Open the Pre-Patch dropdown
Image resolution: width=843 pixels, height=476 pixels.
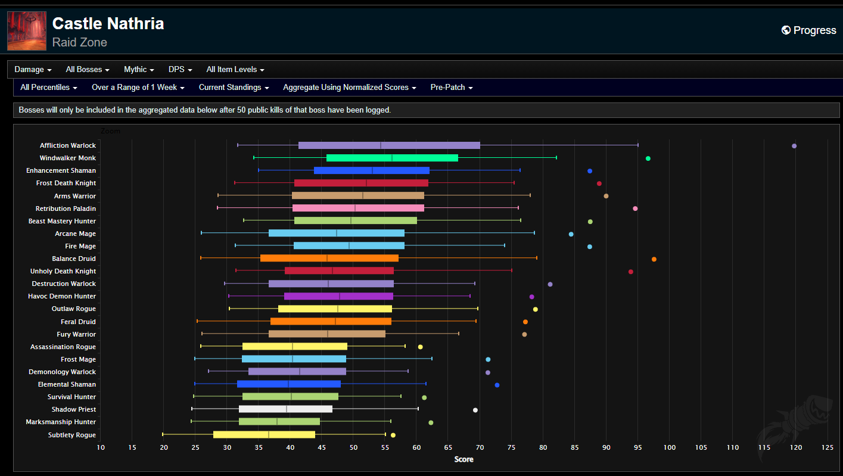(452, 88)
